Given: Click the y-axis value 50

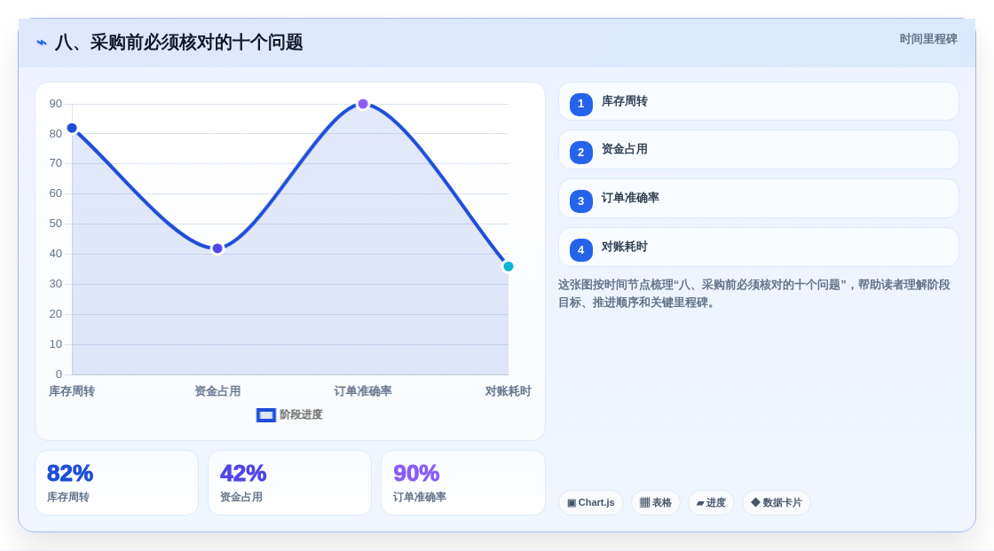Looking at the screenshot, I should tap(56, 224).
